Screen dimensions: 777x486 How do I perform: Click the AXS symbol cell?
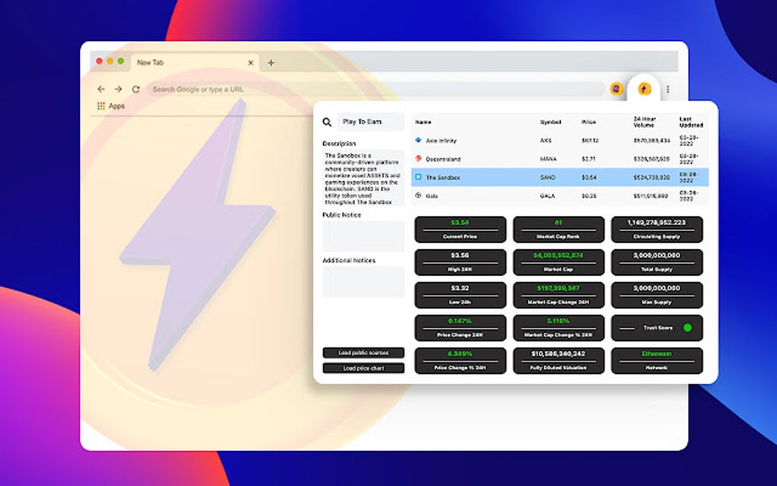tap(545, 141)
